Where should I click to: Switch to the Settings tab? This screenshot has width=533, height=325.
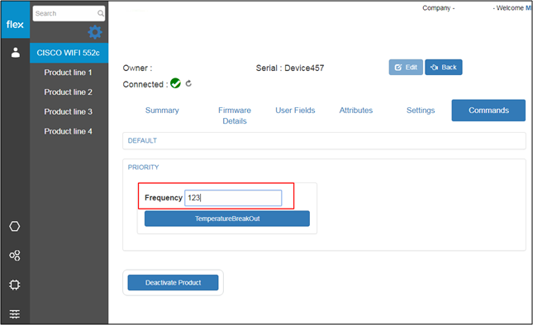coord(421,111)
